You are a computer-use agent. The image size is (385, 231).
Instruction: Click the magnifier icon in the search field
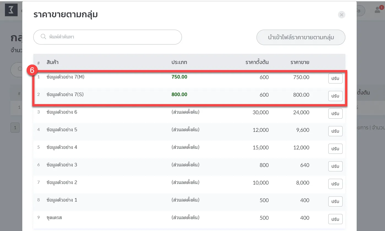pyautogui.click(x=43, y=37)
